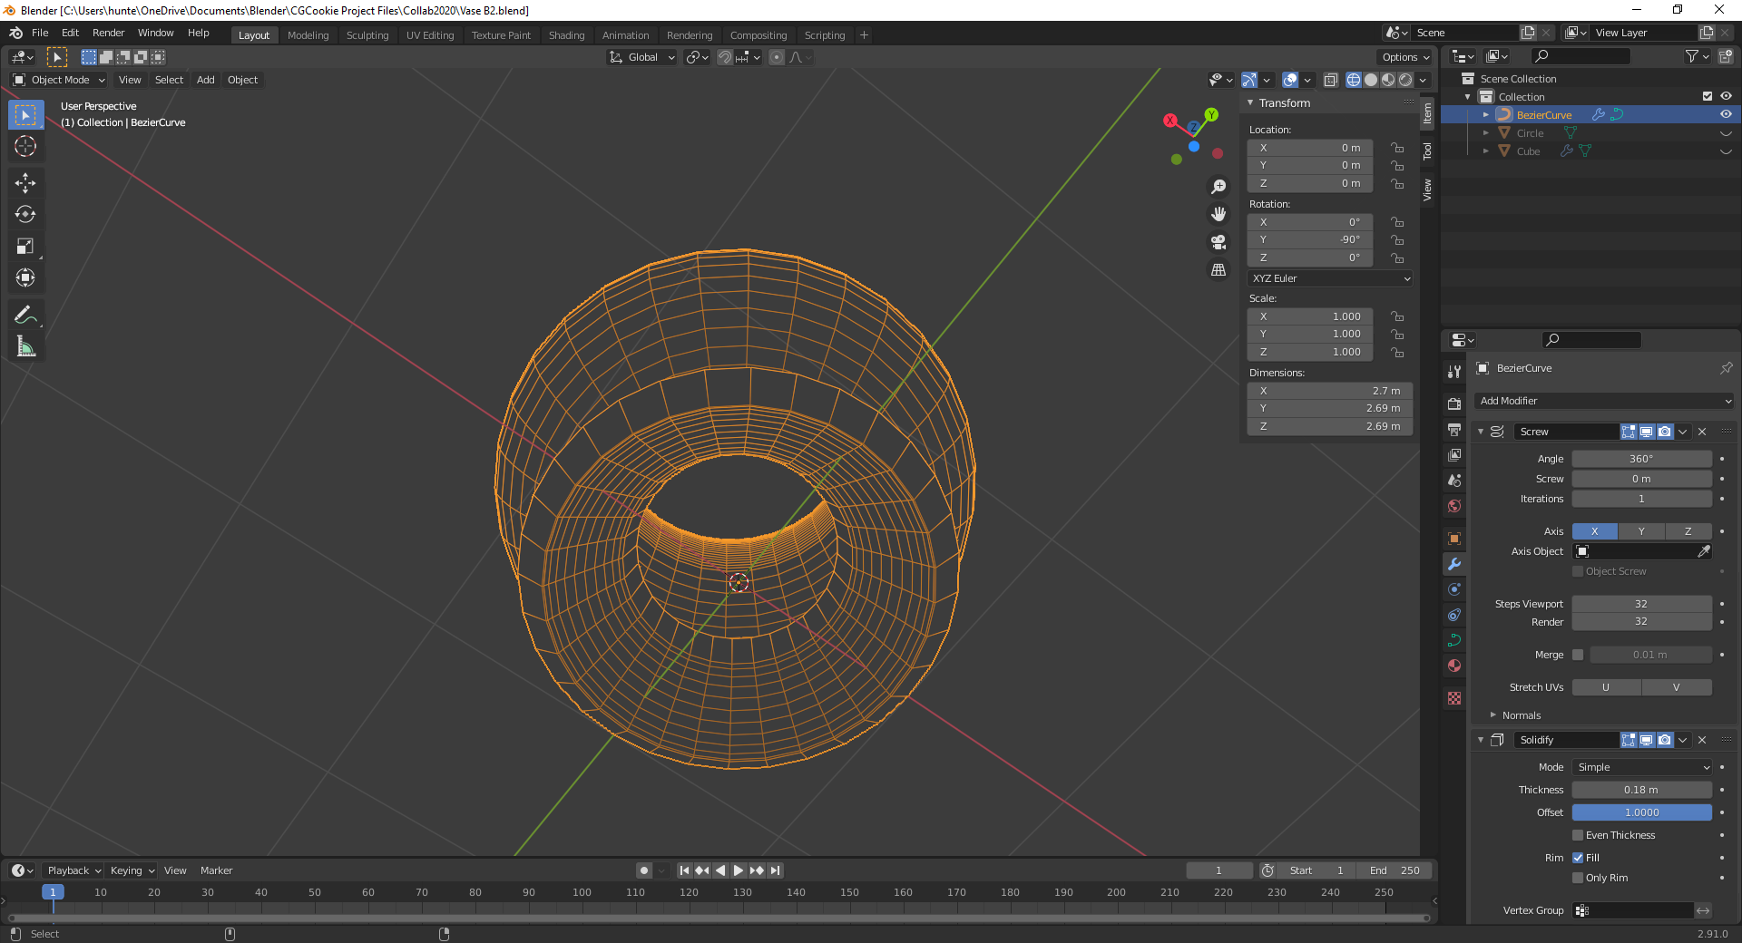The width and height of the screenshot is (1742, 943).
Task: Select the Measure tool
Action: 25,346
